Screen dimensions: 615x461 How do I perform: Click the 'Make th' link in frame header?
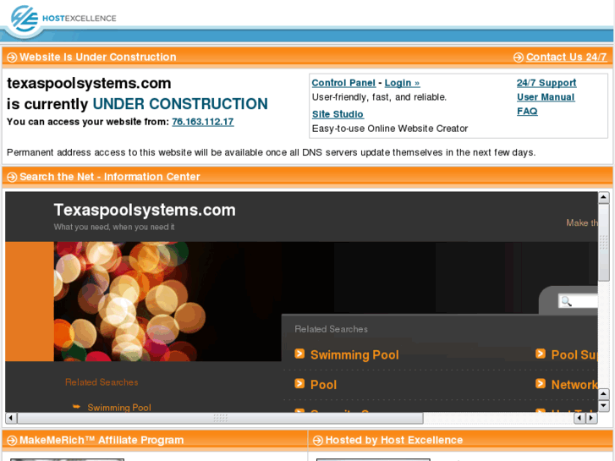tap(582, 222)
